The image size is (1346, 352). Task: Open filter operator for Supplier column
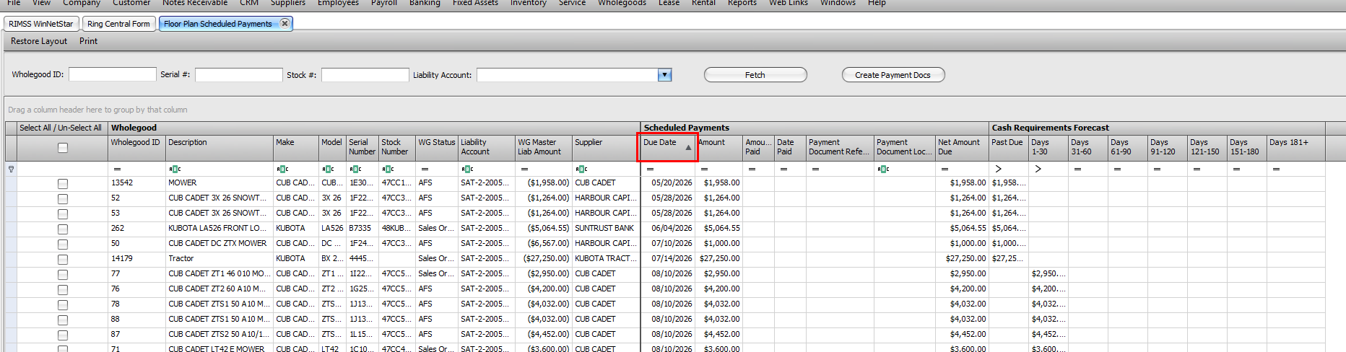tap(581, 169)
